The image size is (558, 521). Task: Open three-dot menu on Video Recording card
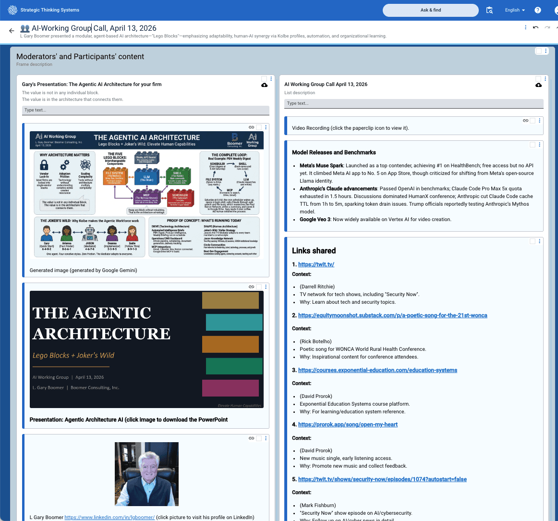click(540, 120)
